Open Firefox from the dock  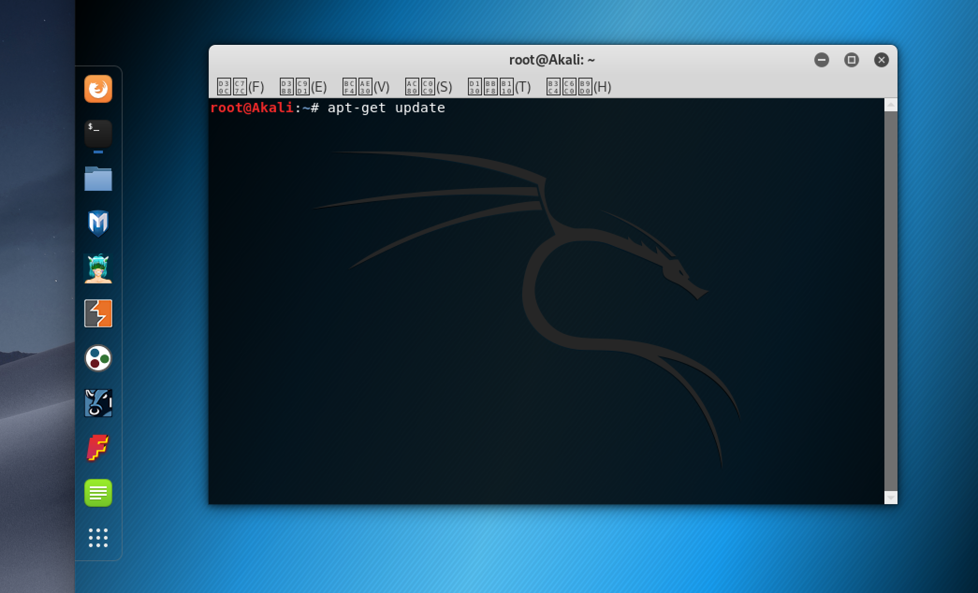pos(98,88)
